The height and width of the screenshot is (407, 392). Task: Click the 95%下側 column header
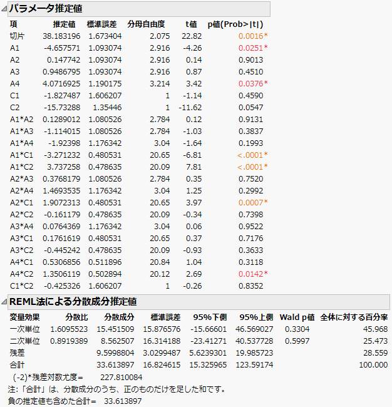[210, 317]
